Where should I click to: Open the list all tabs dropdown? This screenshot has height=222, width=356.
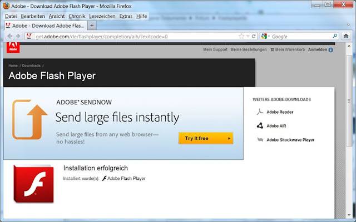click(x=349, y=25)
